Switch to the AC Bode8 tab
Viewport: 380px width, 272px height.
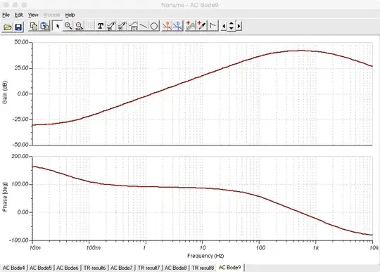pyautogui.click(x=175, y=268)
